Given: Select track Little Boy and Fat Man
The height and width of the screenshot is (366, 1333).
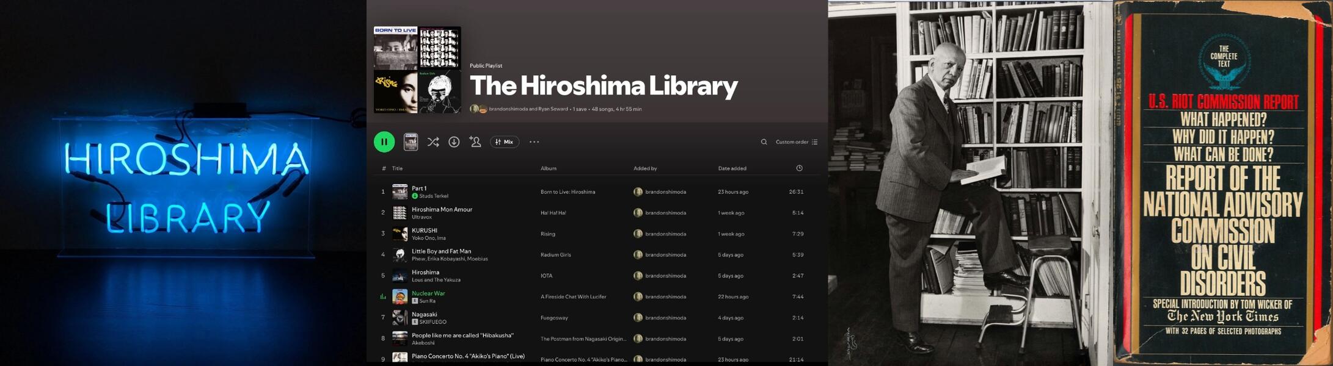Looking at the screenshot, I should point(441,251).
